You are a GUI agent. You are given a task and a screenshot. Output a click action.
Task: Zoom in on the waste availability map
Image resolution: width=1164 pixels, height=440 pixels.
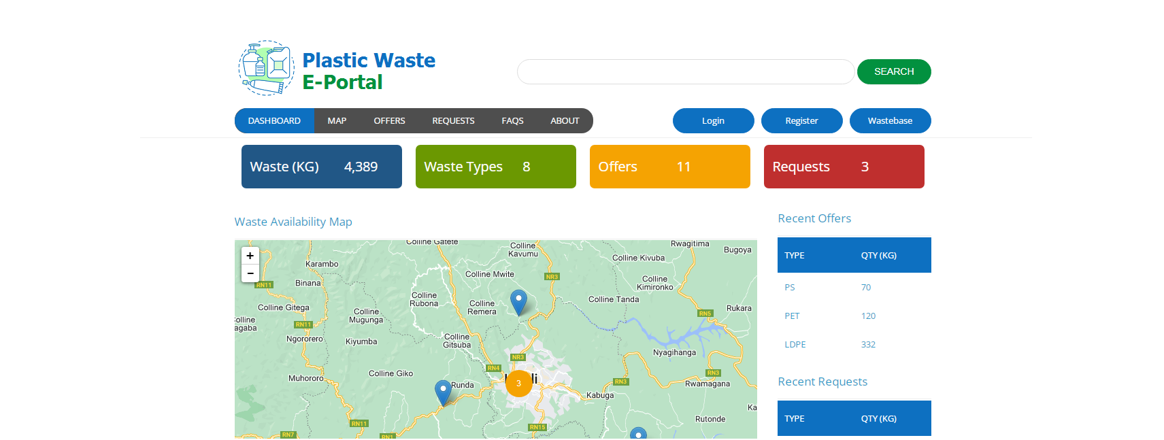tap(250, 256)
